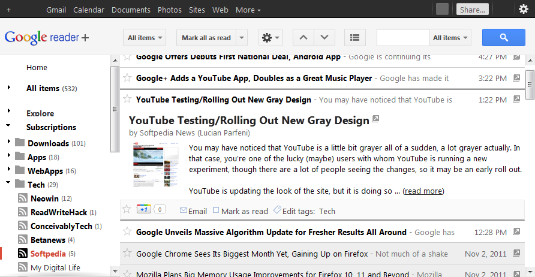Viewport: 535px width, 277px height.
Task: Open original for Google+ Adds YouTube App row
Action: click(x=516, y=78)
